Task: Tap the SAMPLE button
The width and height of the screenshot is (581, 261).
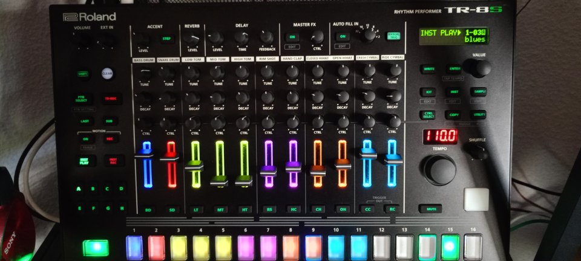Action: 478,92
